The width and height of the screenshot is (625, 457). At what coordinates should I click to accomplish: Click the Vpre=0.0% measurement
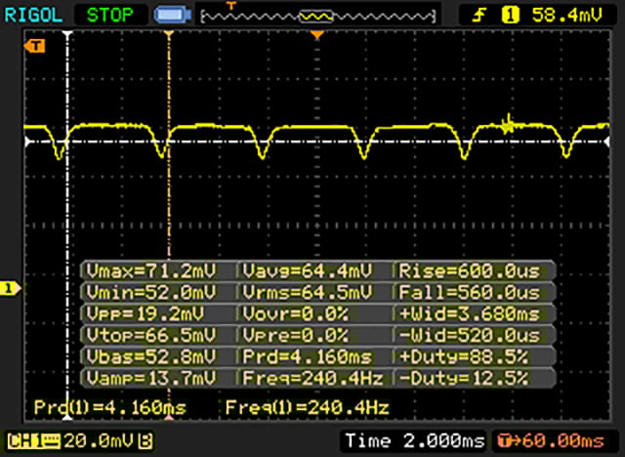(295, 336)
